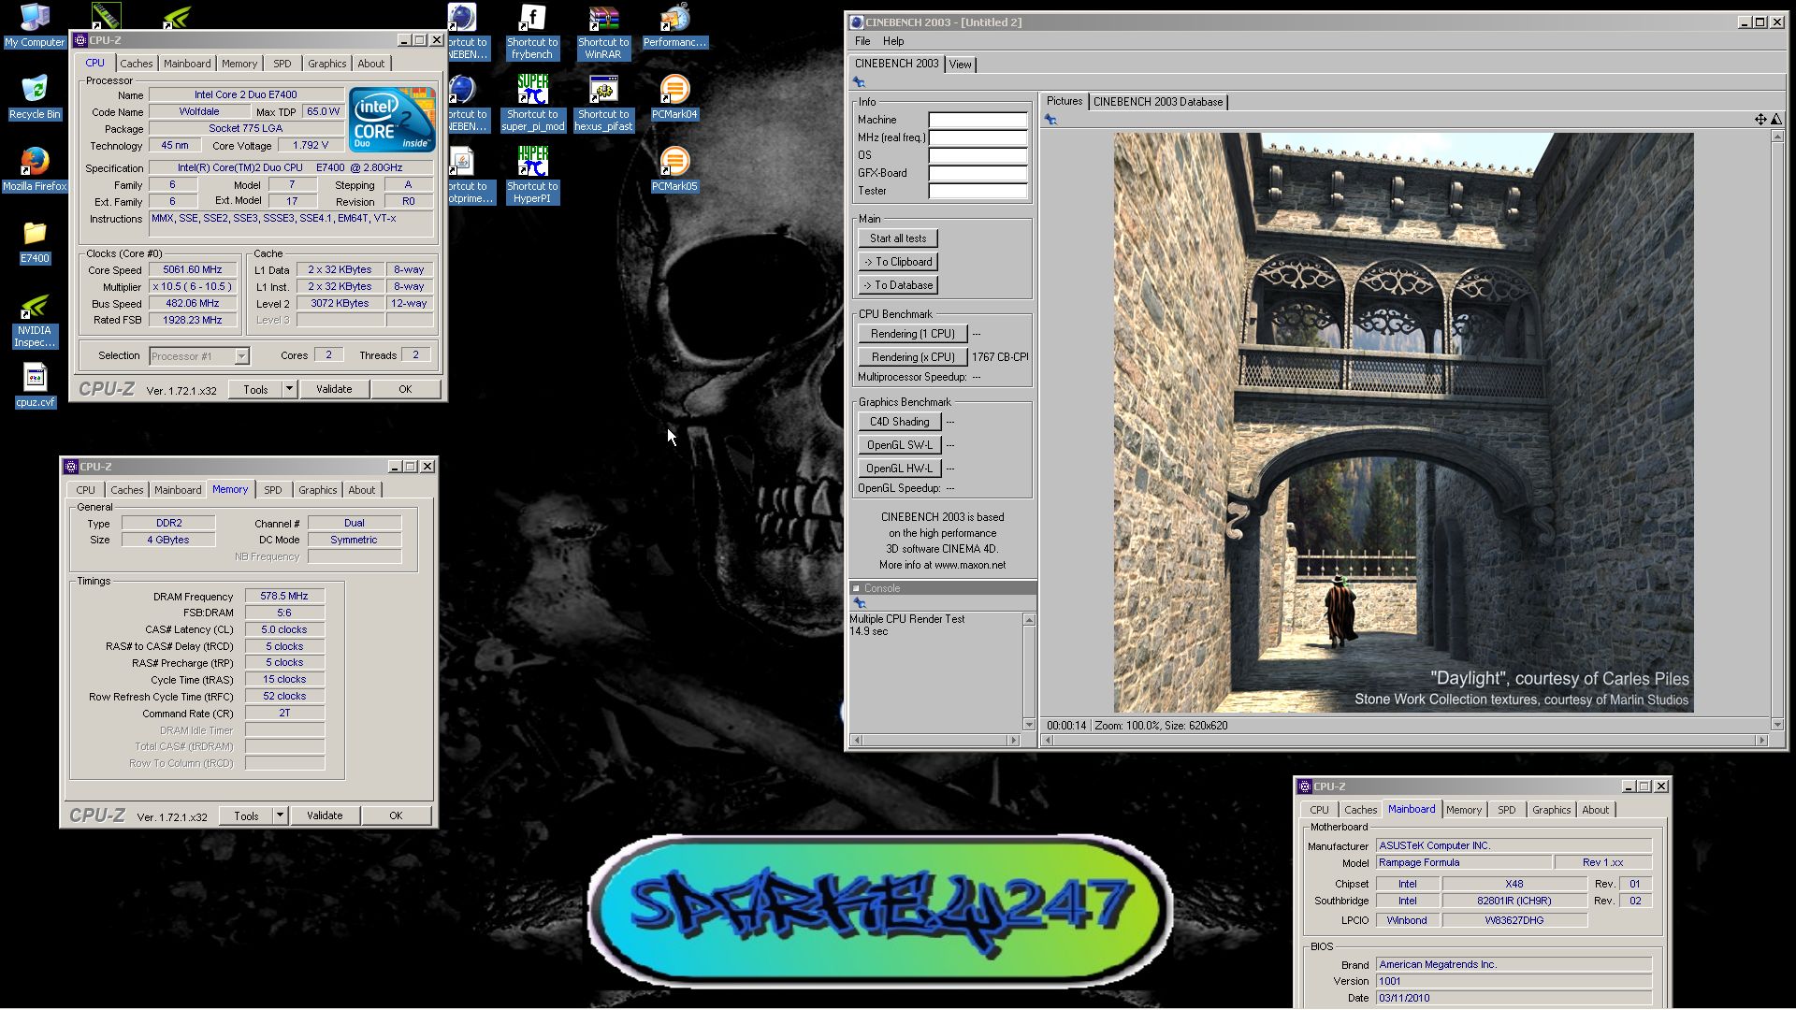Click OK in memory CPU-Z window
This screenshot has width=1796, height=1010.
[396, 815]
